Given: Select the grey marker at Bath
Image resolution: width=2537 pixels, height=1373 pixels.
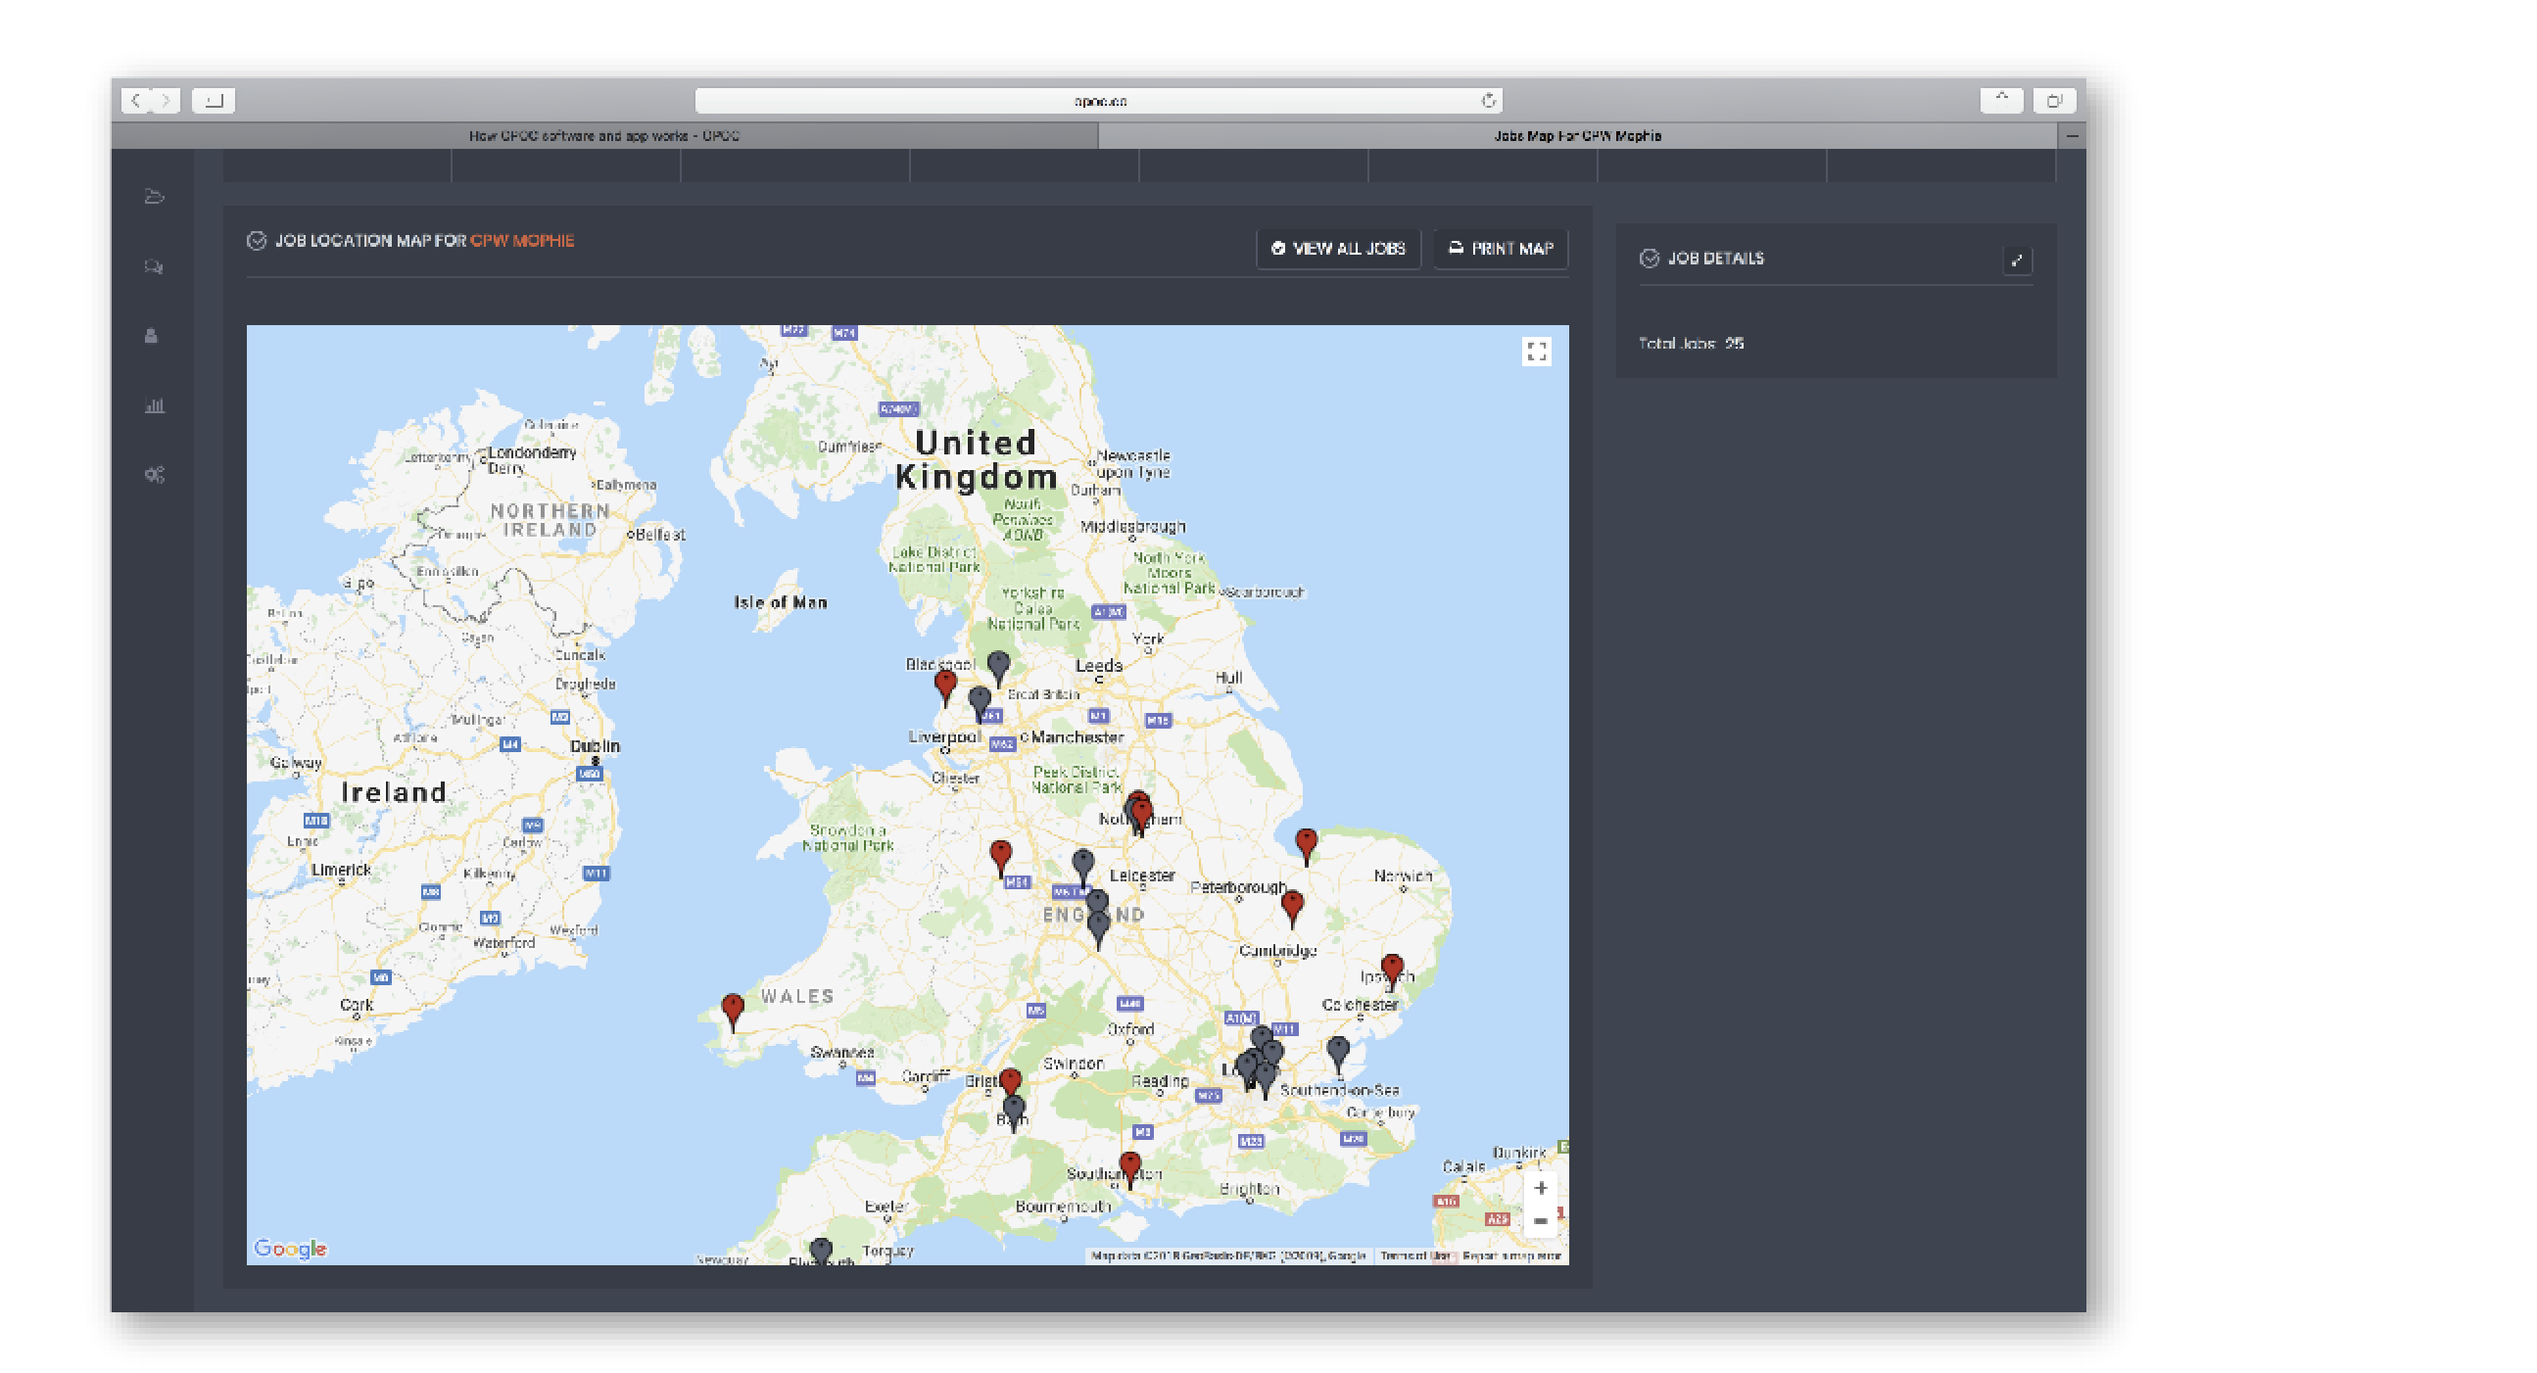Looking at the screenshot, I should (x=1014, y=1112).
